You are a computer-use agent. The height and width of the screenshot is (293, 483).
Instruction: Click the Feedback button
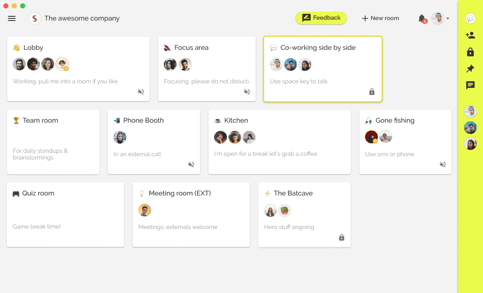click(321, 18)
